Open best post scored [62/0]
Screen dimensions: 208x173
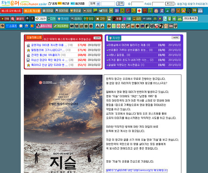(x=49, y=60)
